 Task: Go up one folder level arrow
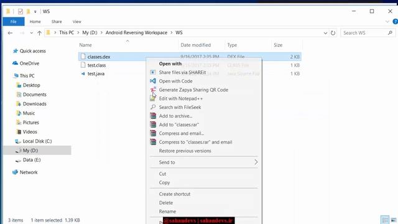(x=39, y=33)
